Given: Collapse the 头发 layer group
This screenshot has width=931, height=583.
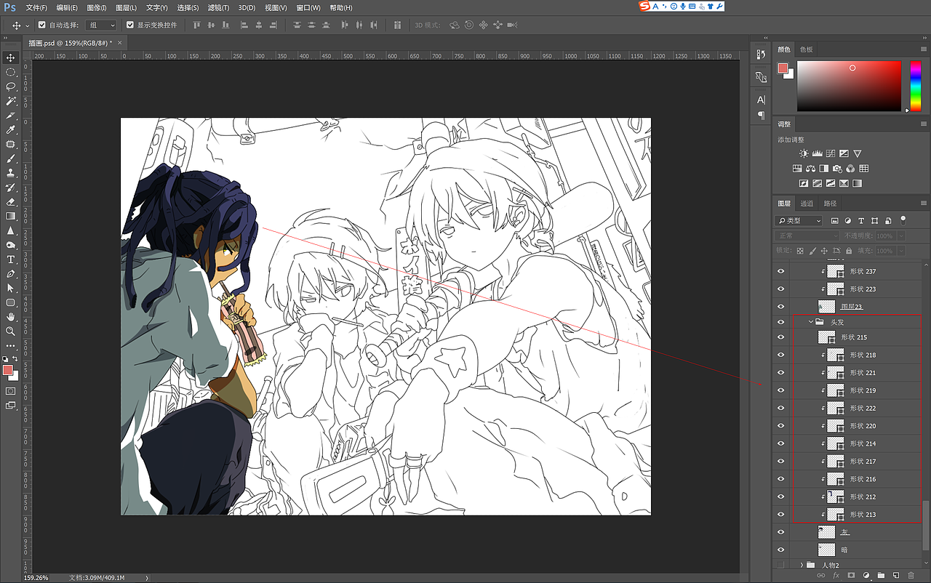Looking at the screenshot, I should pyautogui.click(x=811, y=321).
